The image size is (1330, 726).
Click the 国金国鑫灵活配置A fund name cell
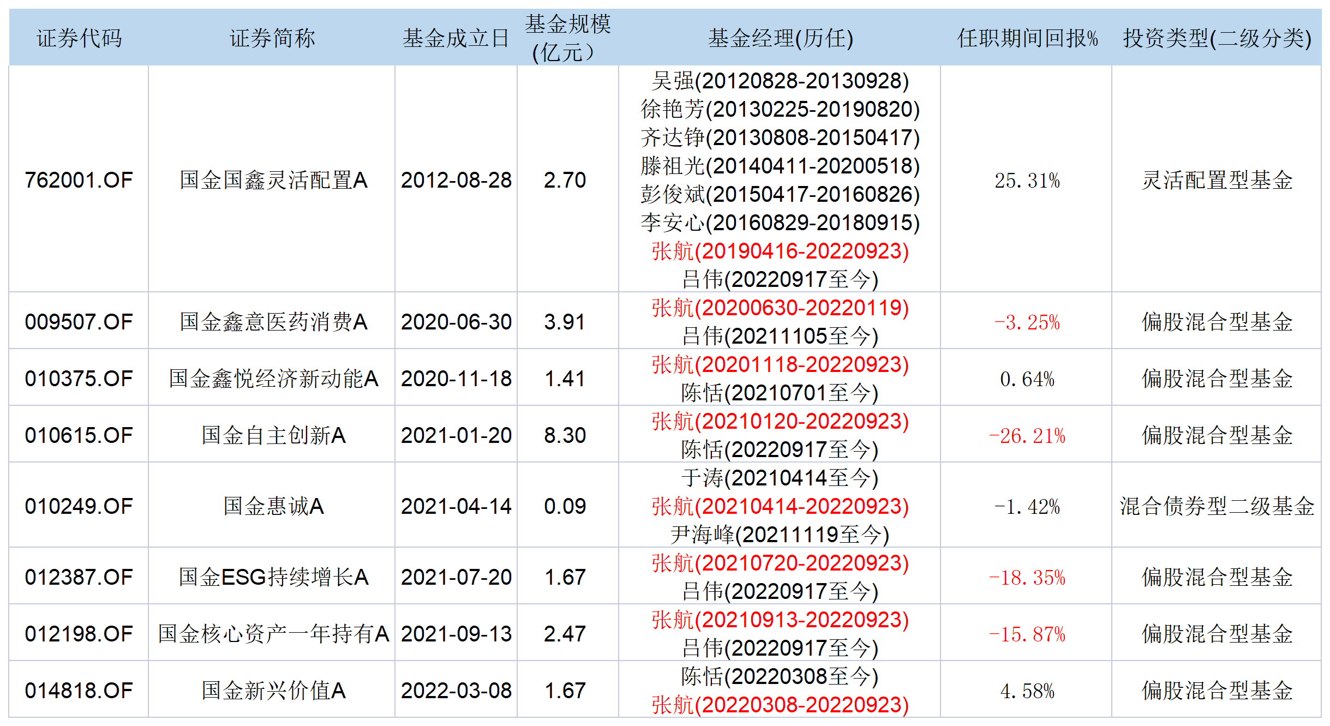tap(273, 180)
